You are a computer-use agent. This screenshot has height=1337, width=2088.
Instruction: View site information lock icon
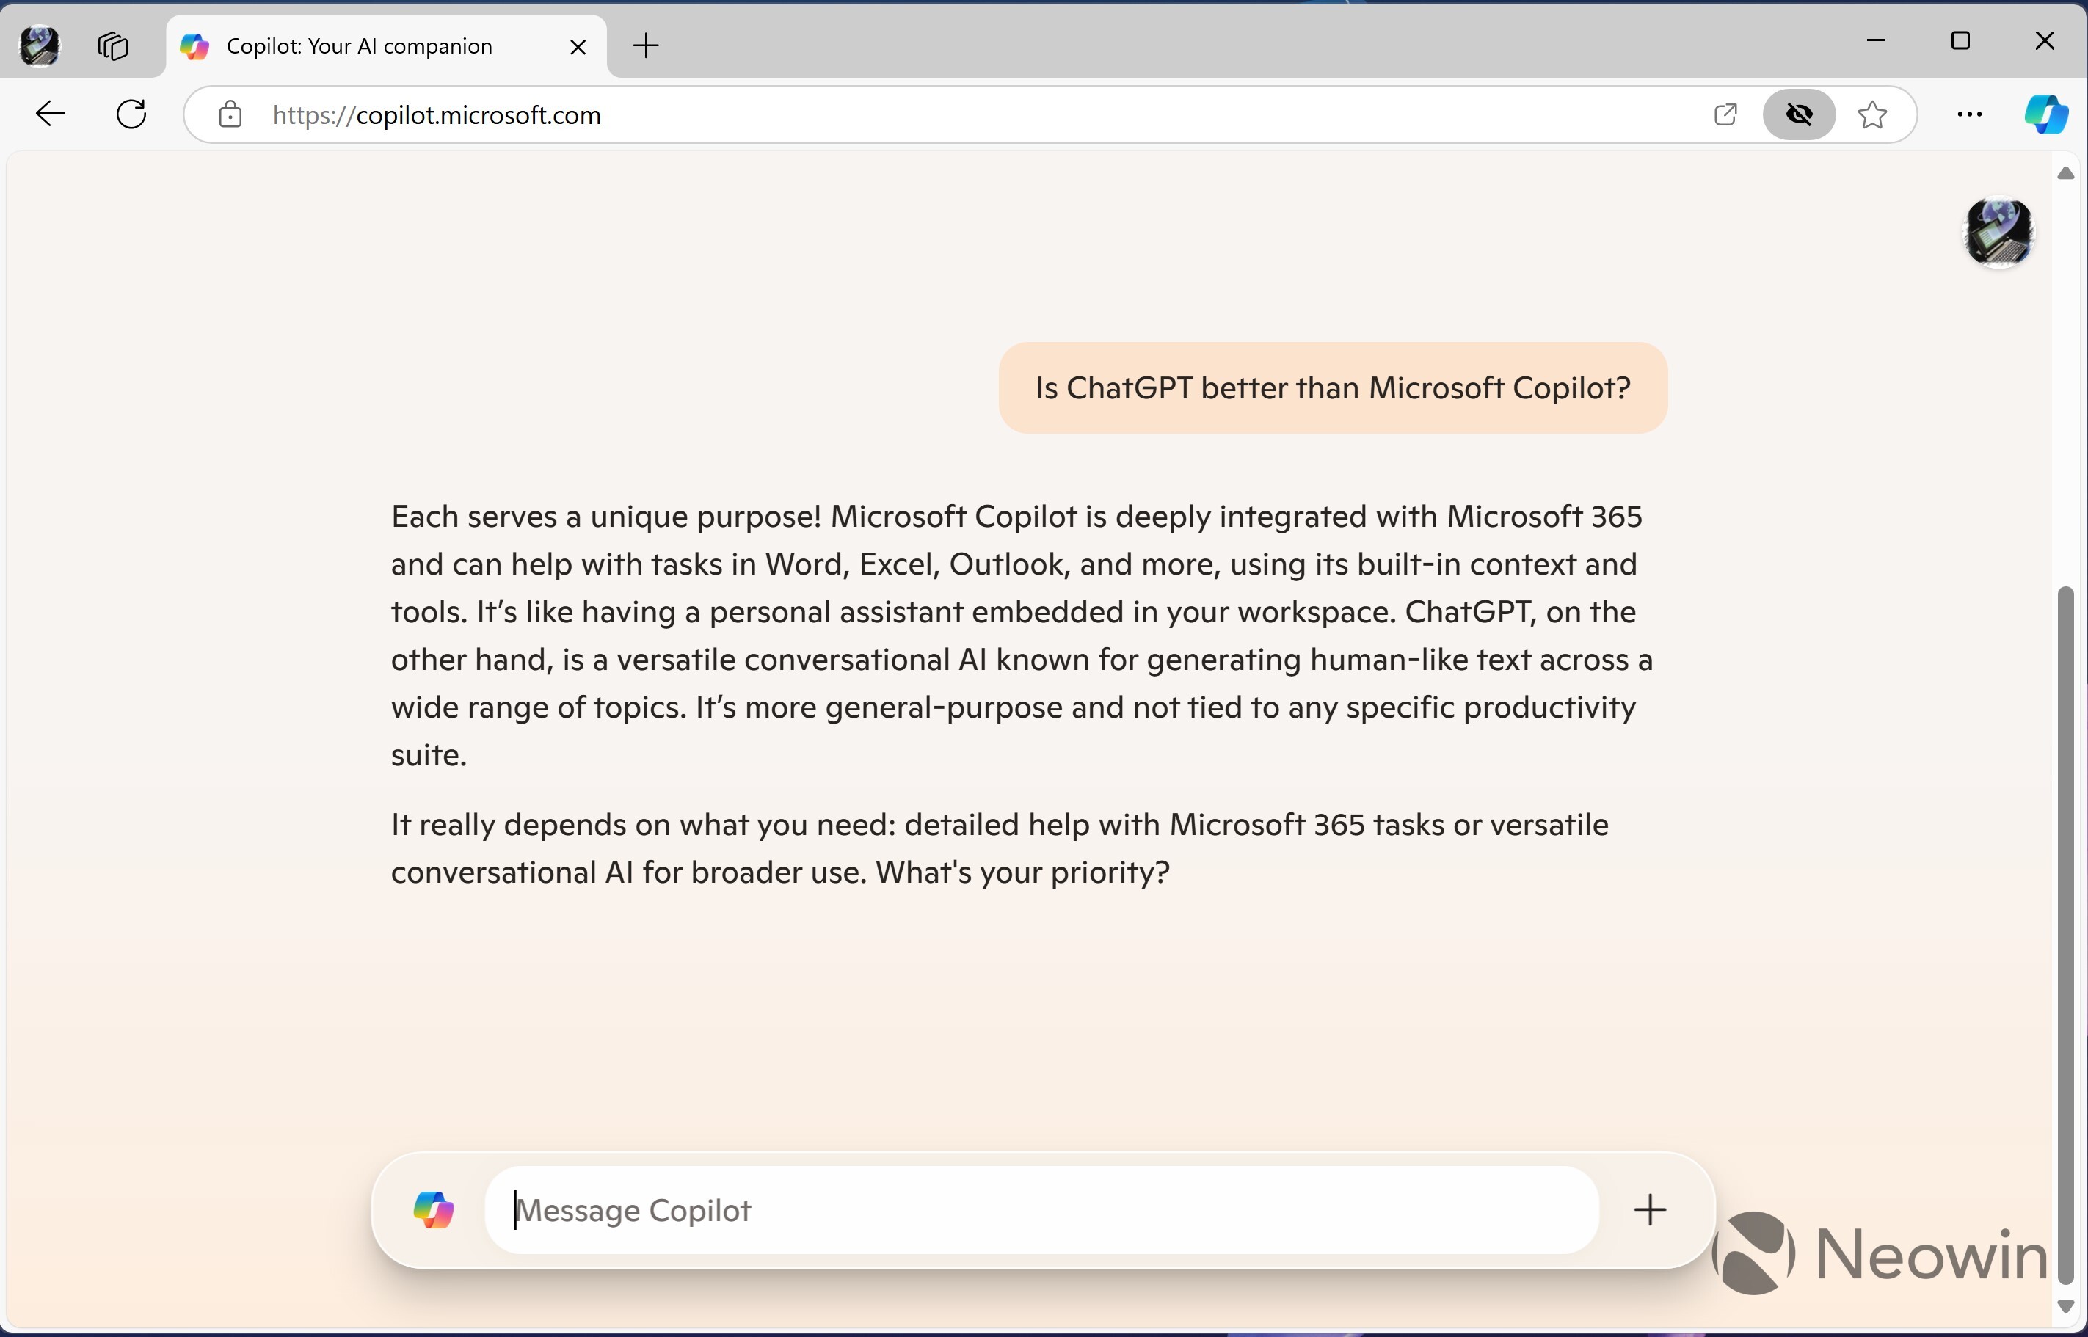click(x=230, y=114)
